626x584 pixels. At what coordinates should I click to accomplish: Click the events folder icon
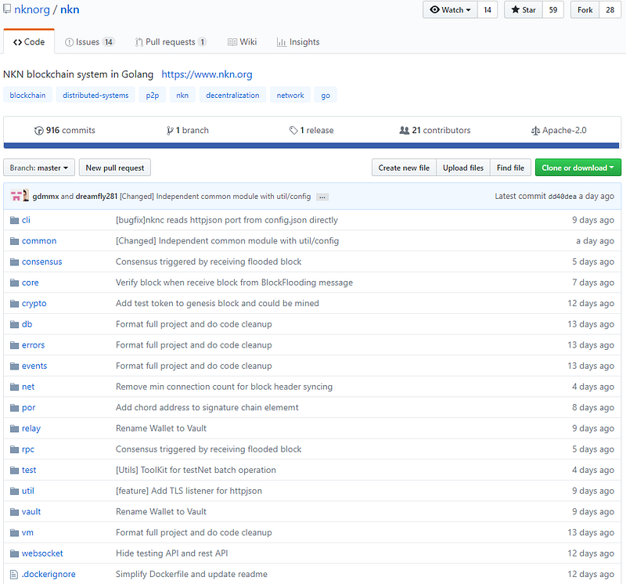tap(14, 366)
